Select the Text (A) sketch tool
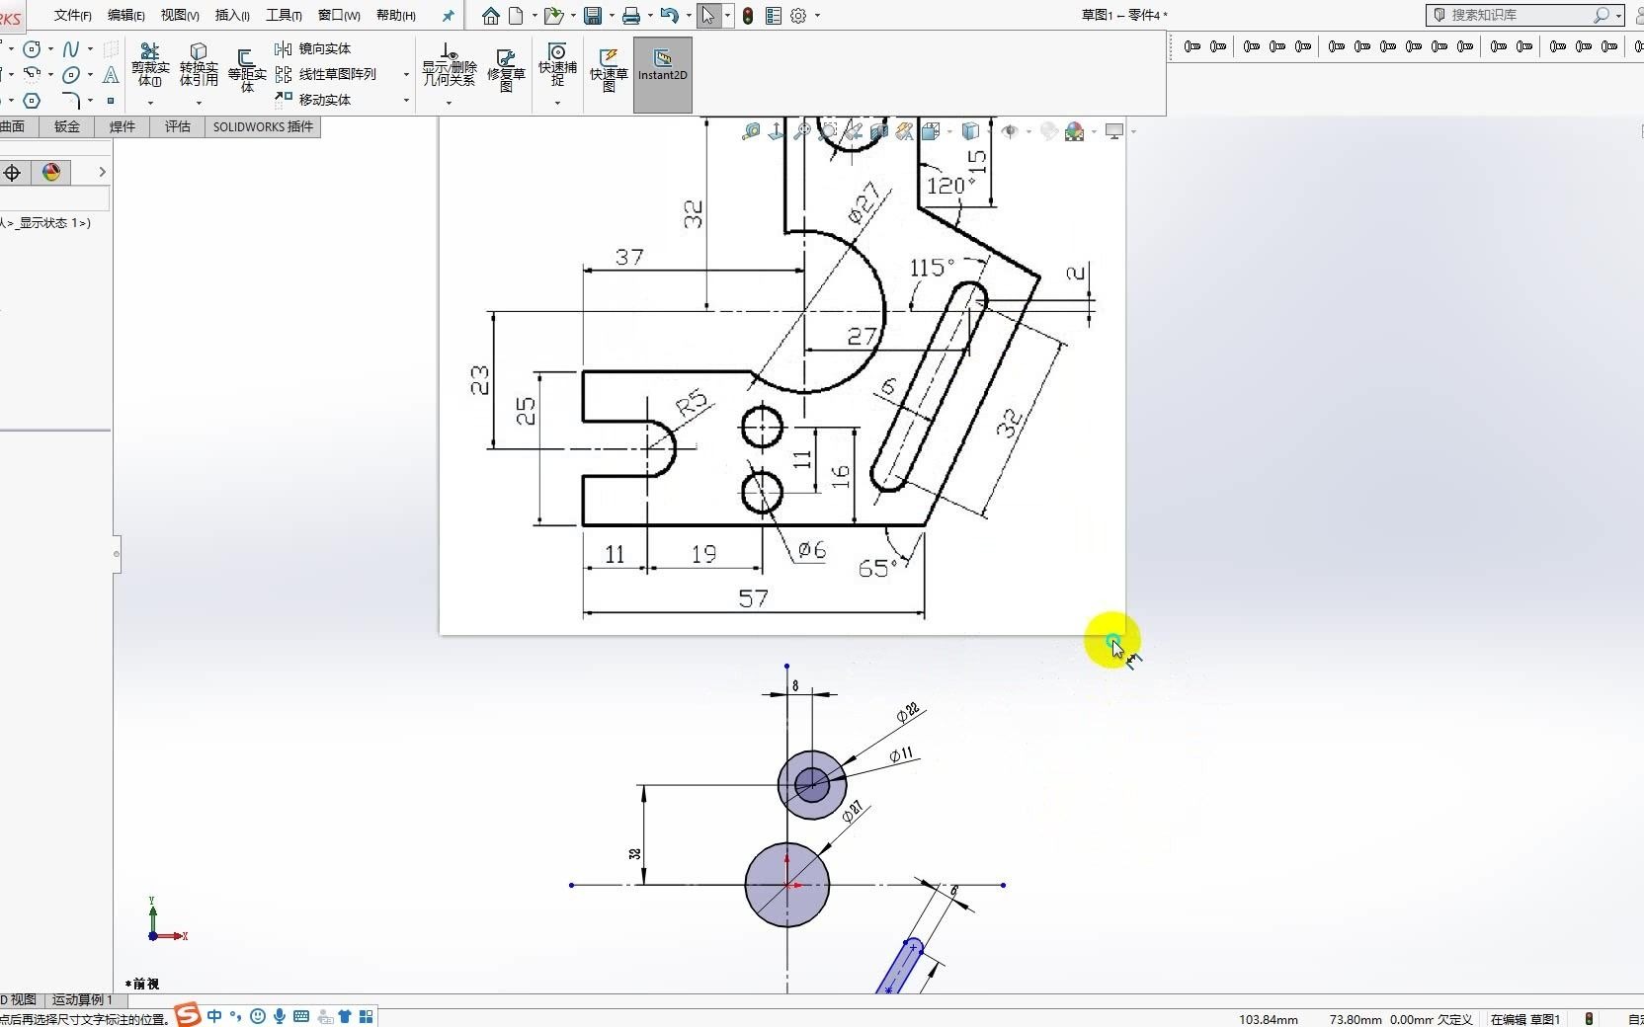The image size is (1644, 1027). coord(111,75)
